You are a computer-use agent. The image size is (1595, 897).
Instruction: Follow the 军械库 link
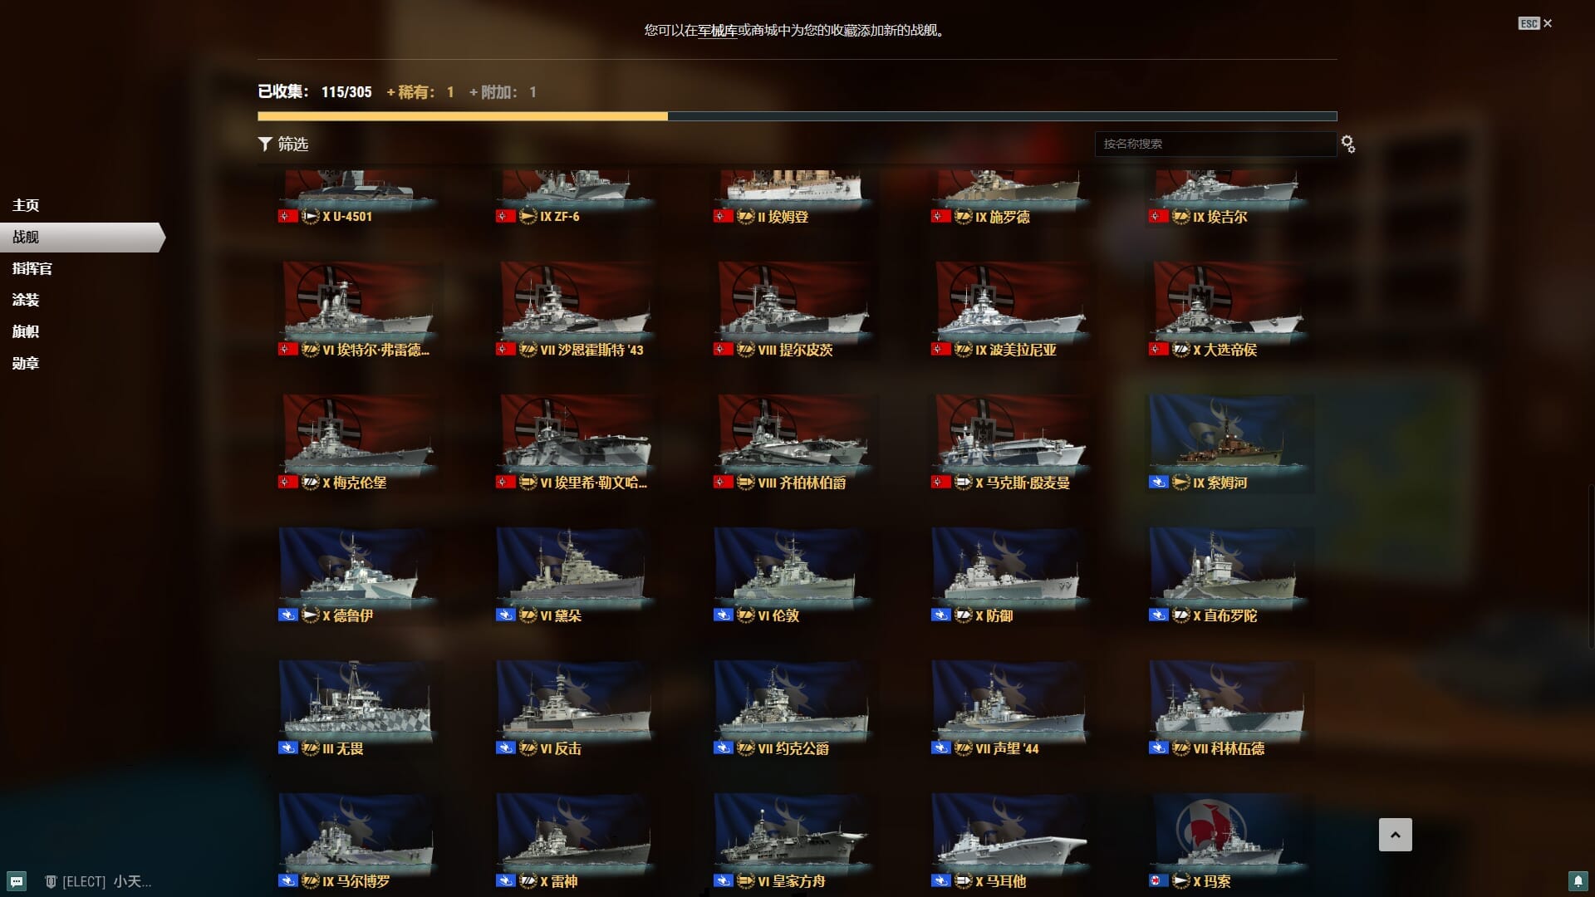tap(718, 31)
